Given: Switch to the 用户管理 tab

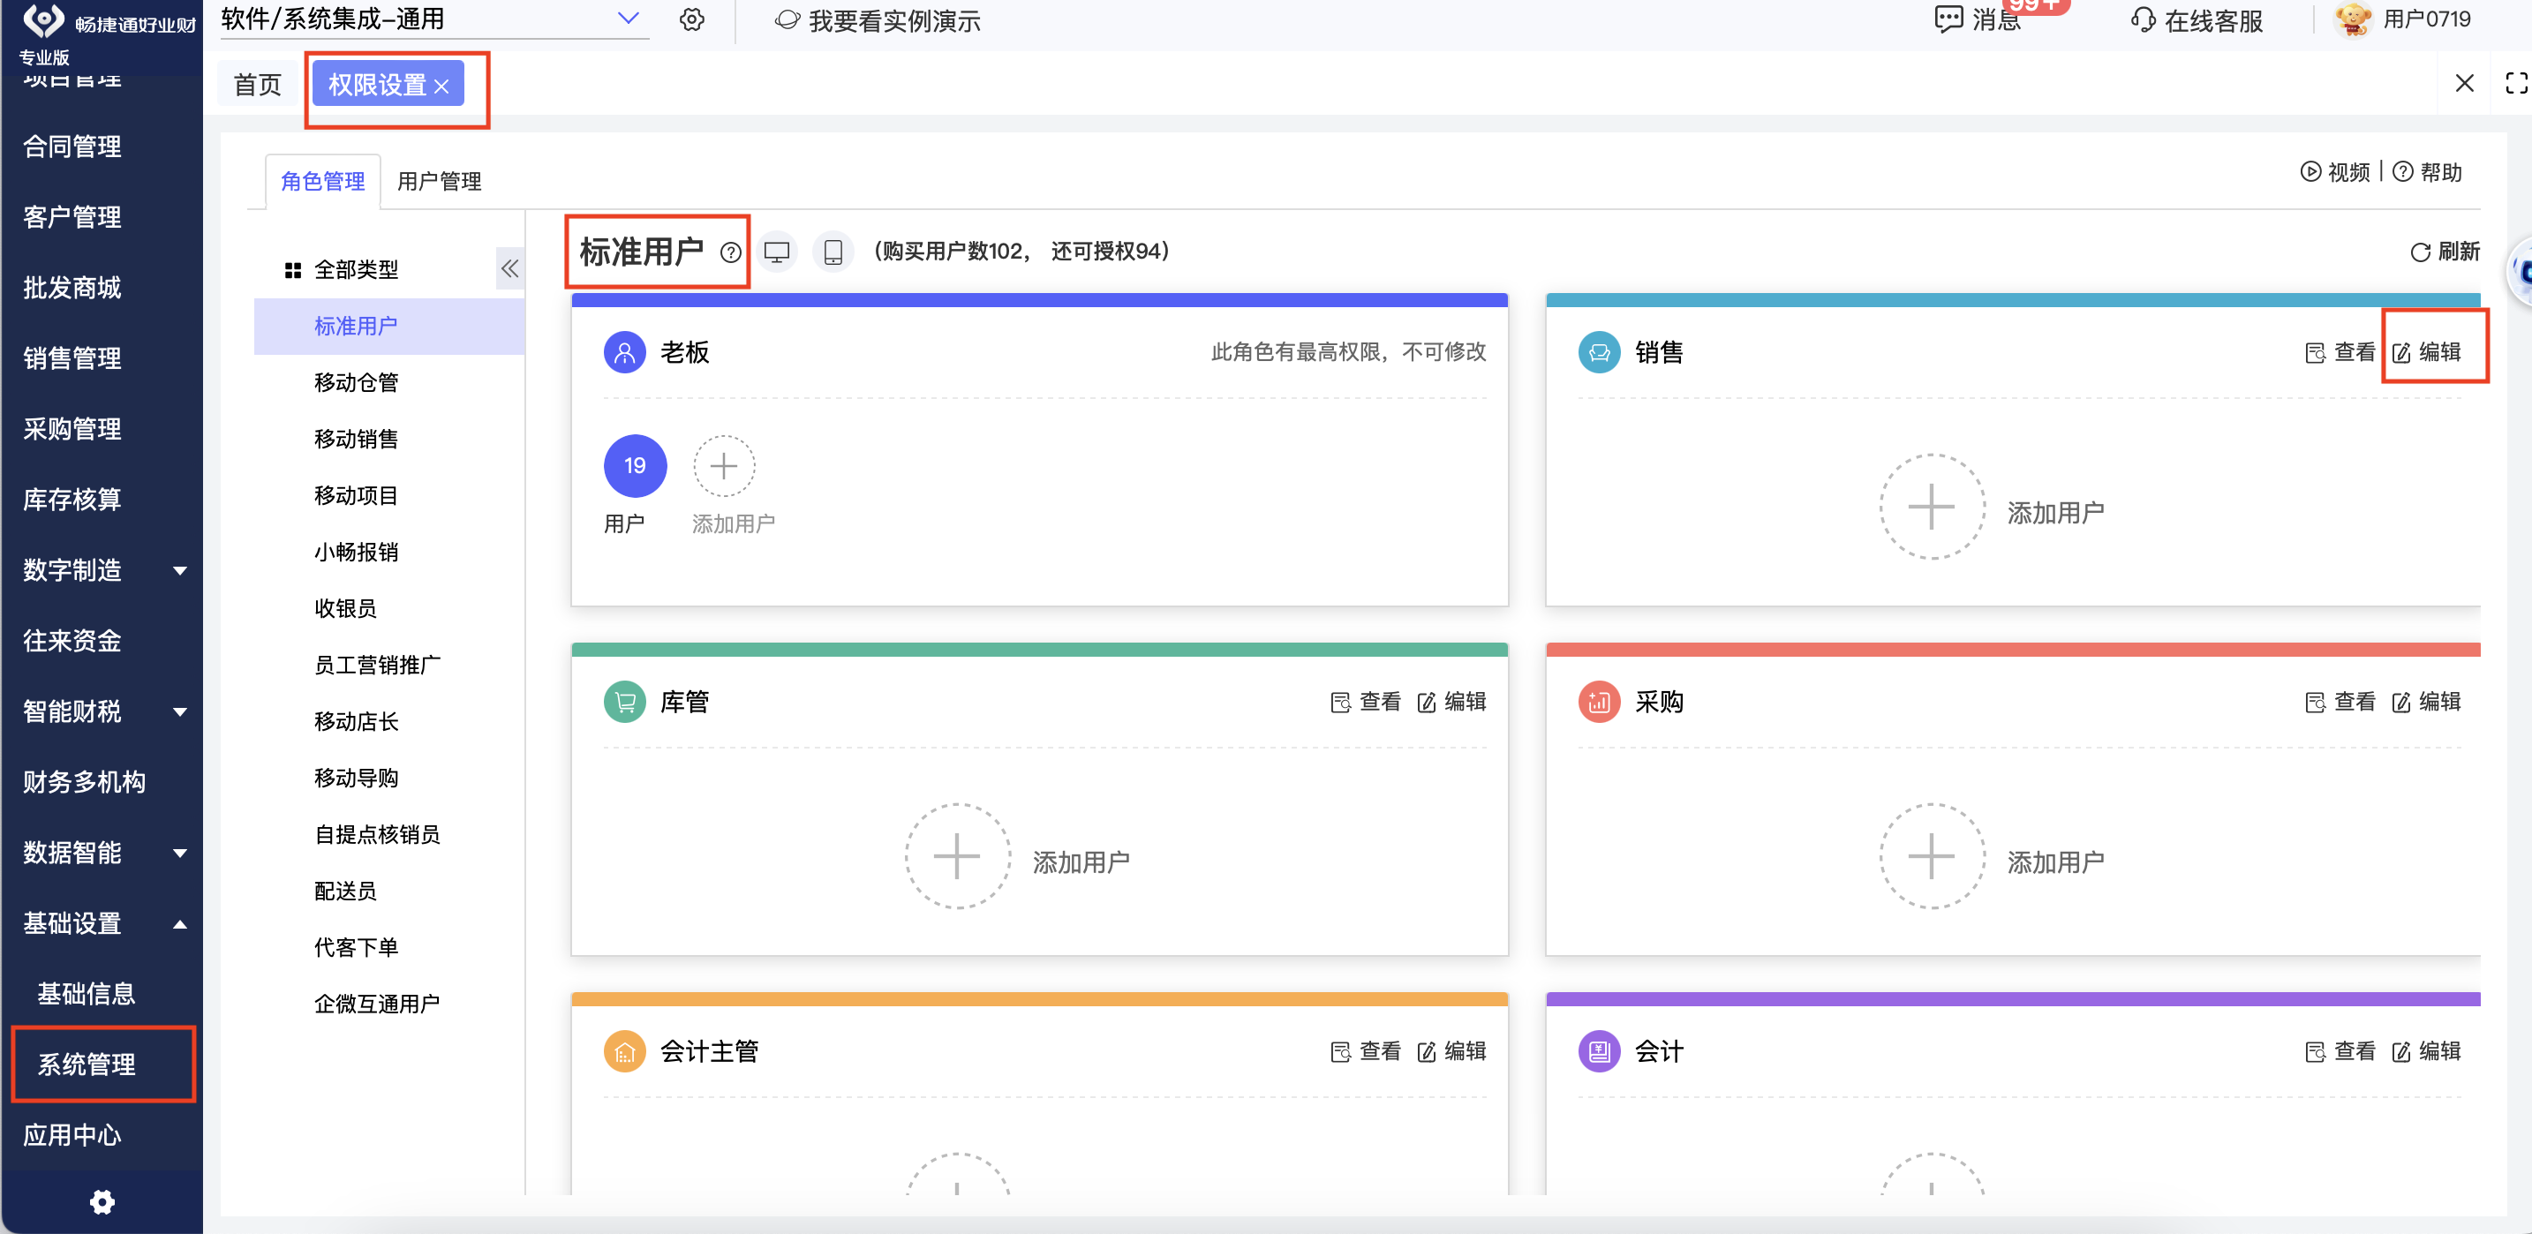Looking at the screenshot, I should [439, 181].
